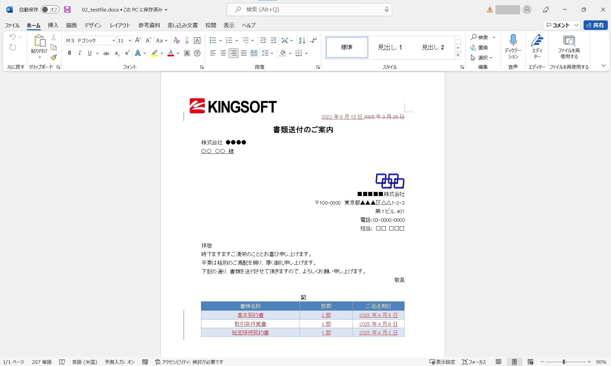Adjust the zoom slider in status bar
The width and height of the screenshot is (611, 366).
pyautogui.click(x=564, y=362)
